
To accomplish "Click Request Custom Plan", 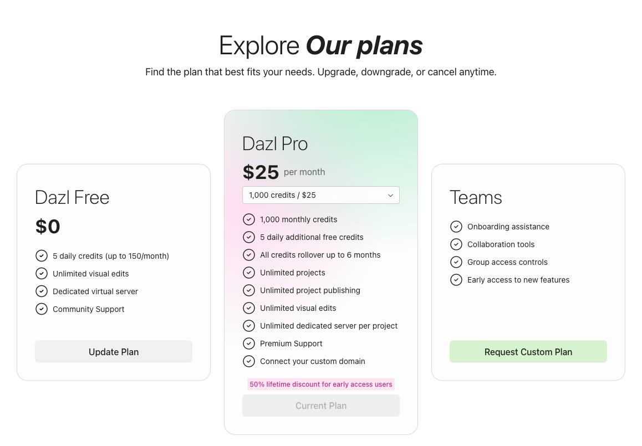I will [528, 352].
